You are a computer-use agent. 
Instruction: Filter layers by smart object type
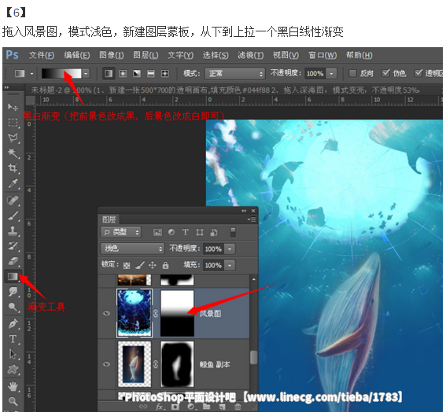pyautogui.click(x=214, y=232)
